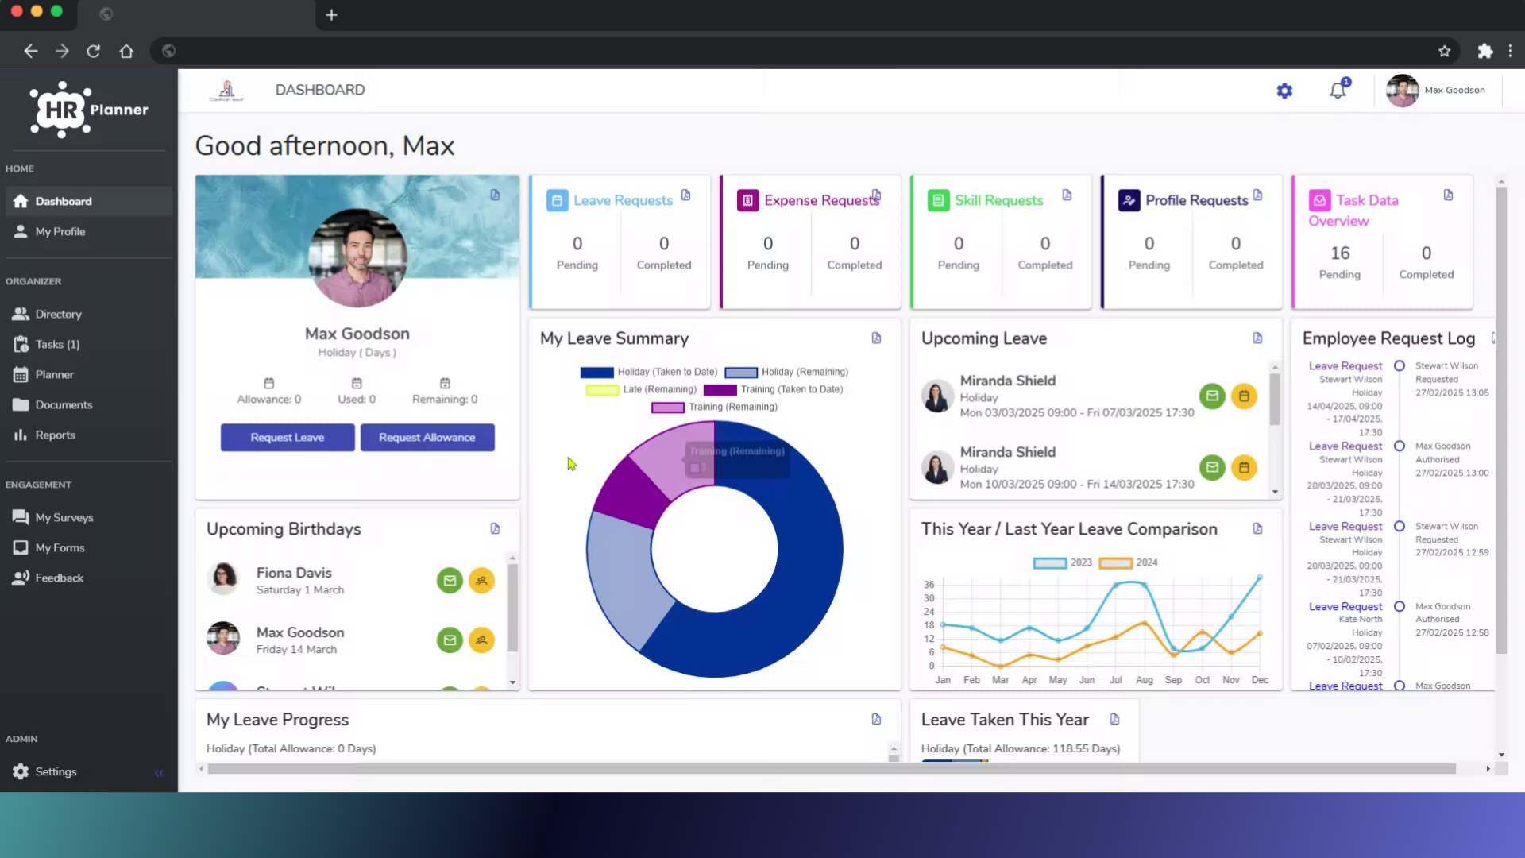Open the Skill Requests card document icon

click(1067, 195)
